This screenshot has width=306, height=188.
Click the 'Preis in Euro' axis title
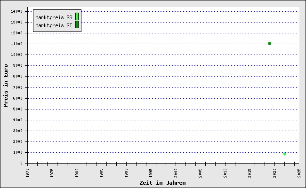[6, 86]
